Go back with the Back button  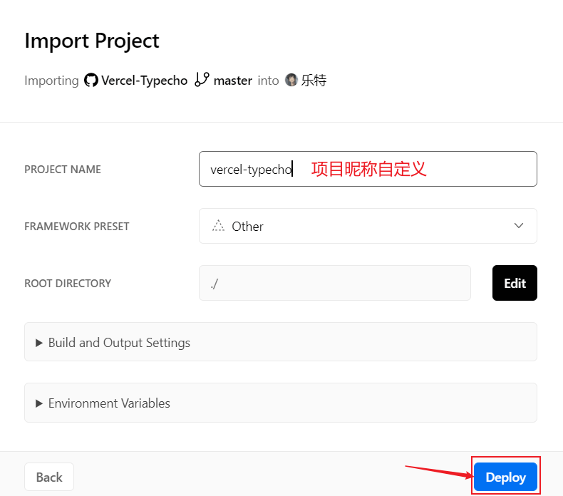point(49,477)
